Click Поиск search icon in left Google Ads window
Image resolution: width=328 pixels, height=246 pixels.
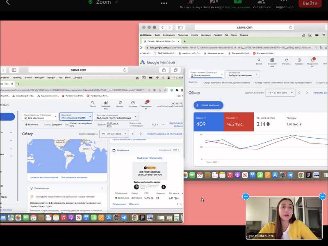point(93,104)
